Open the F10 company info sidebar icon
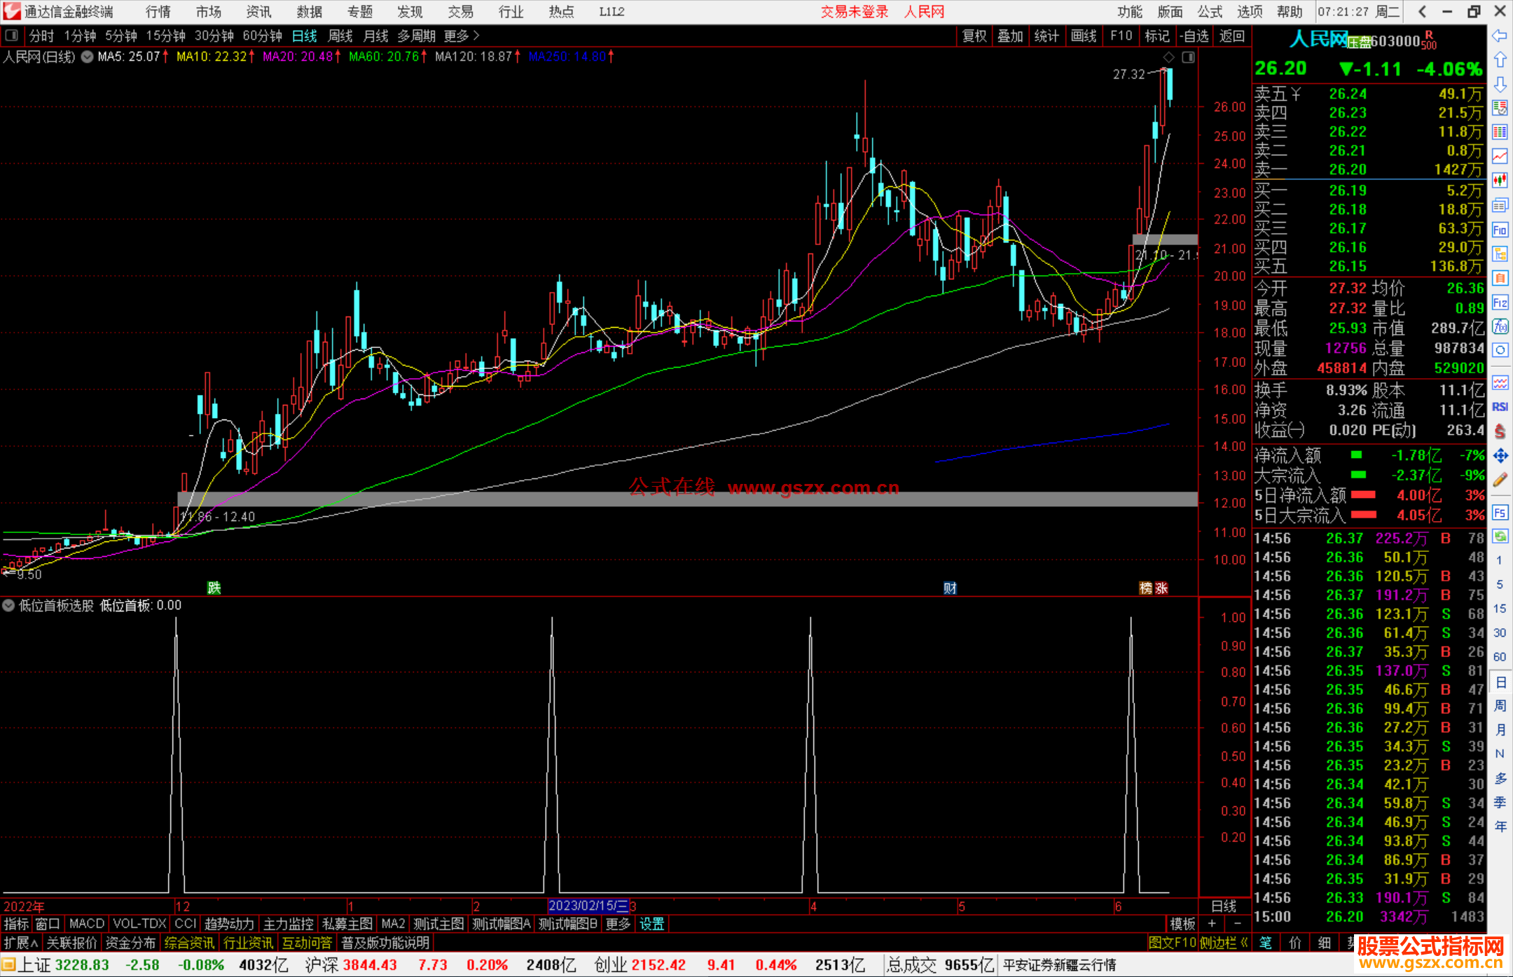The width and height of the screenshot is (1513, 977). 1500,230
